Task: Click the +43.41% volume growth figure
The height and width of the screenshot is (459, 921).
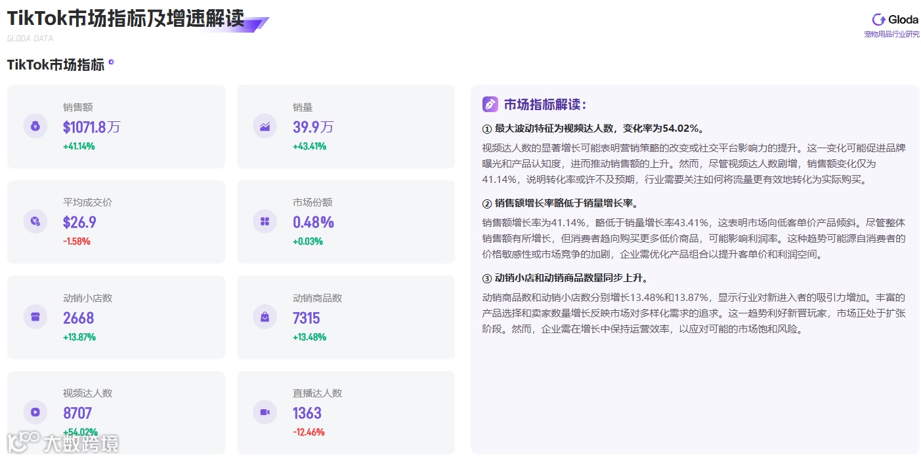Action: (309, 146)
